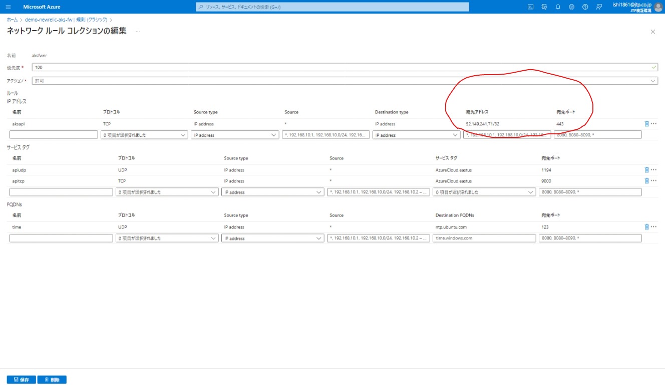This screenshot has width=665, height=390.
Task: Click Source field in service tag new row
Action: click(379, 192)
